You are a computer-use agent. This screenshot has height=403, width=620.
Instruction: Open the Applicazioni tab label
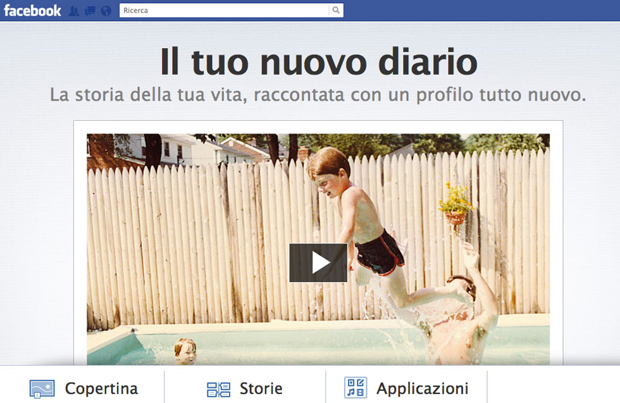pyautogui.click(x=422, y=388)
